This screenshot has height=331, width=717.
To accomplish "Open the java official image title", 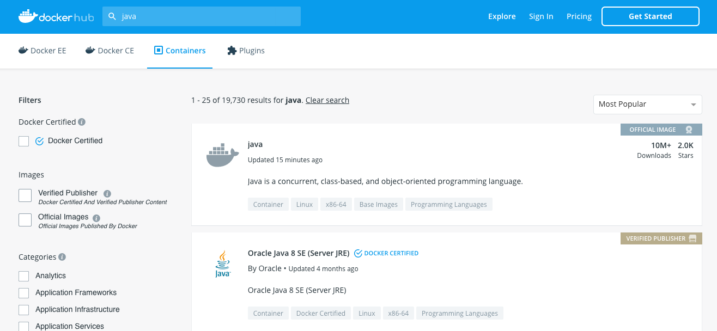I will (x=255, y=144).
